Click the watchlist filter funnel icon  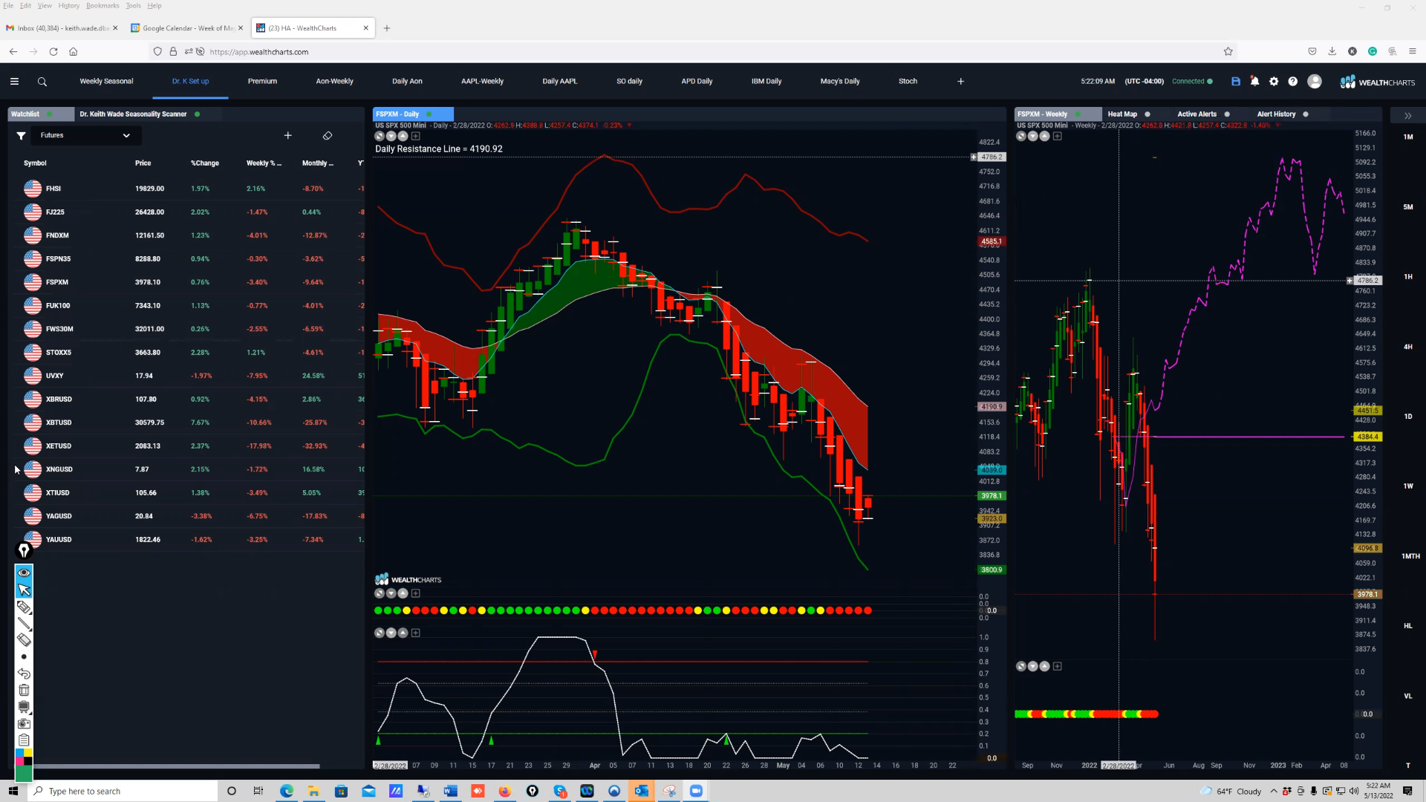pyautogui.click(x=22, y=136)
